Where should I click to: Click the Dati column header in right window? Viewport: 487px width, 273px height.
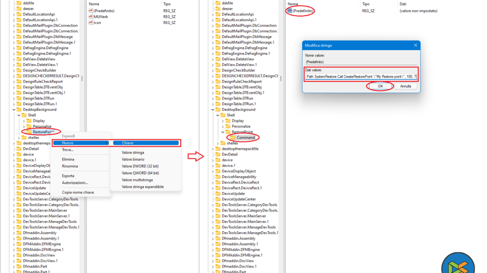point(402,4)
